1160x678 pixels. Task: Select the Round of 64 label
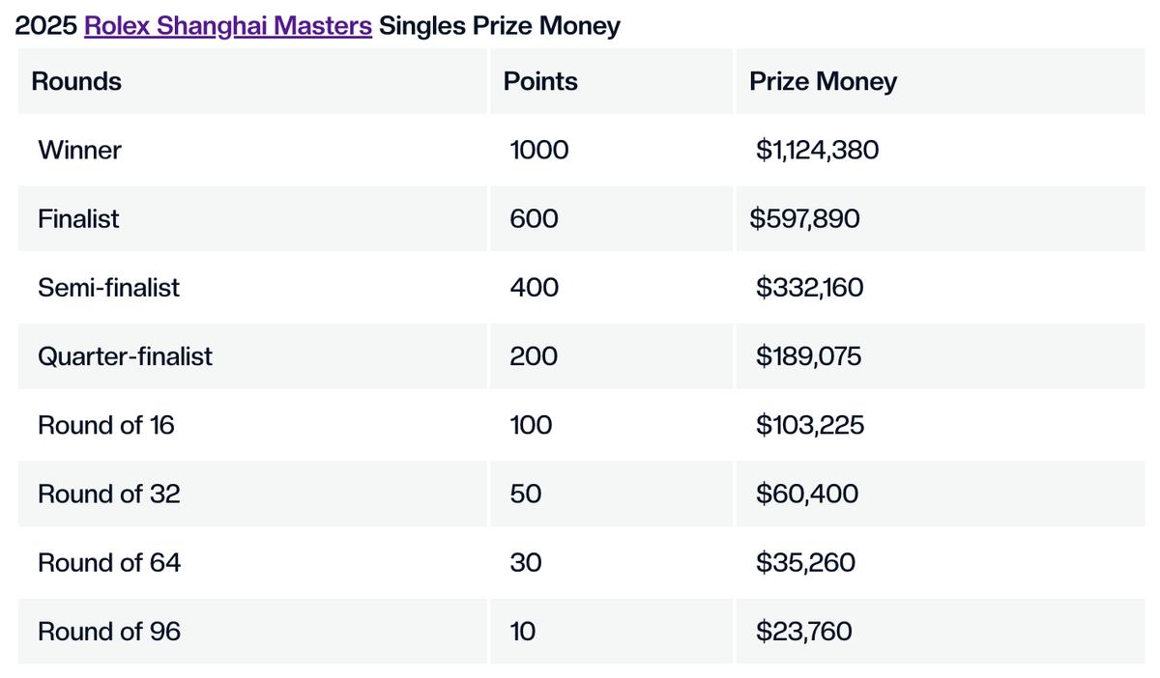pos(108,563)
